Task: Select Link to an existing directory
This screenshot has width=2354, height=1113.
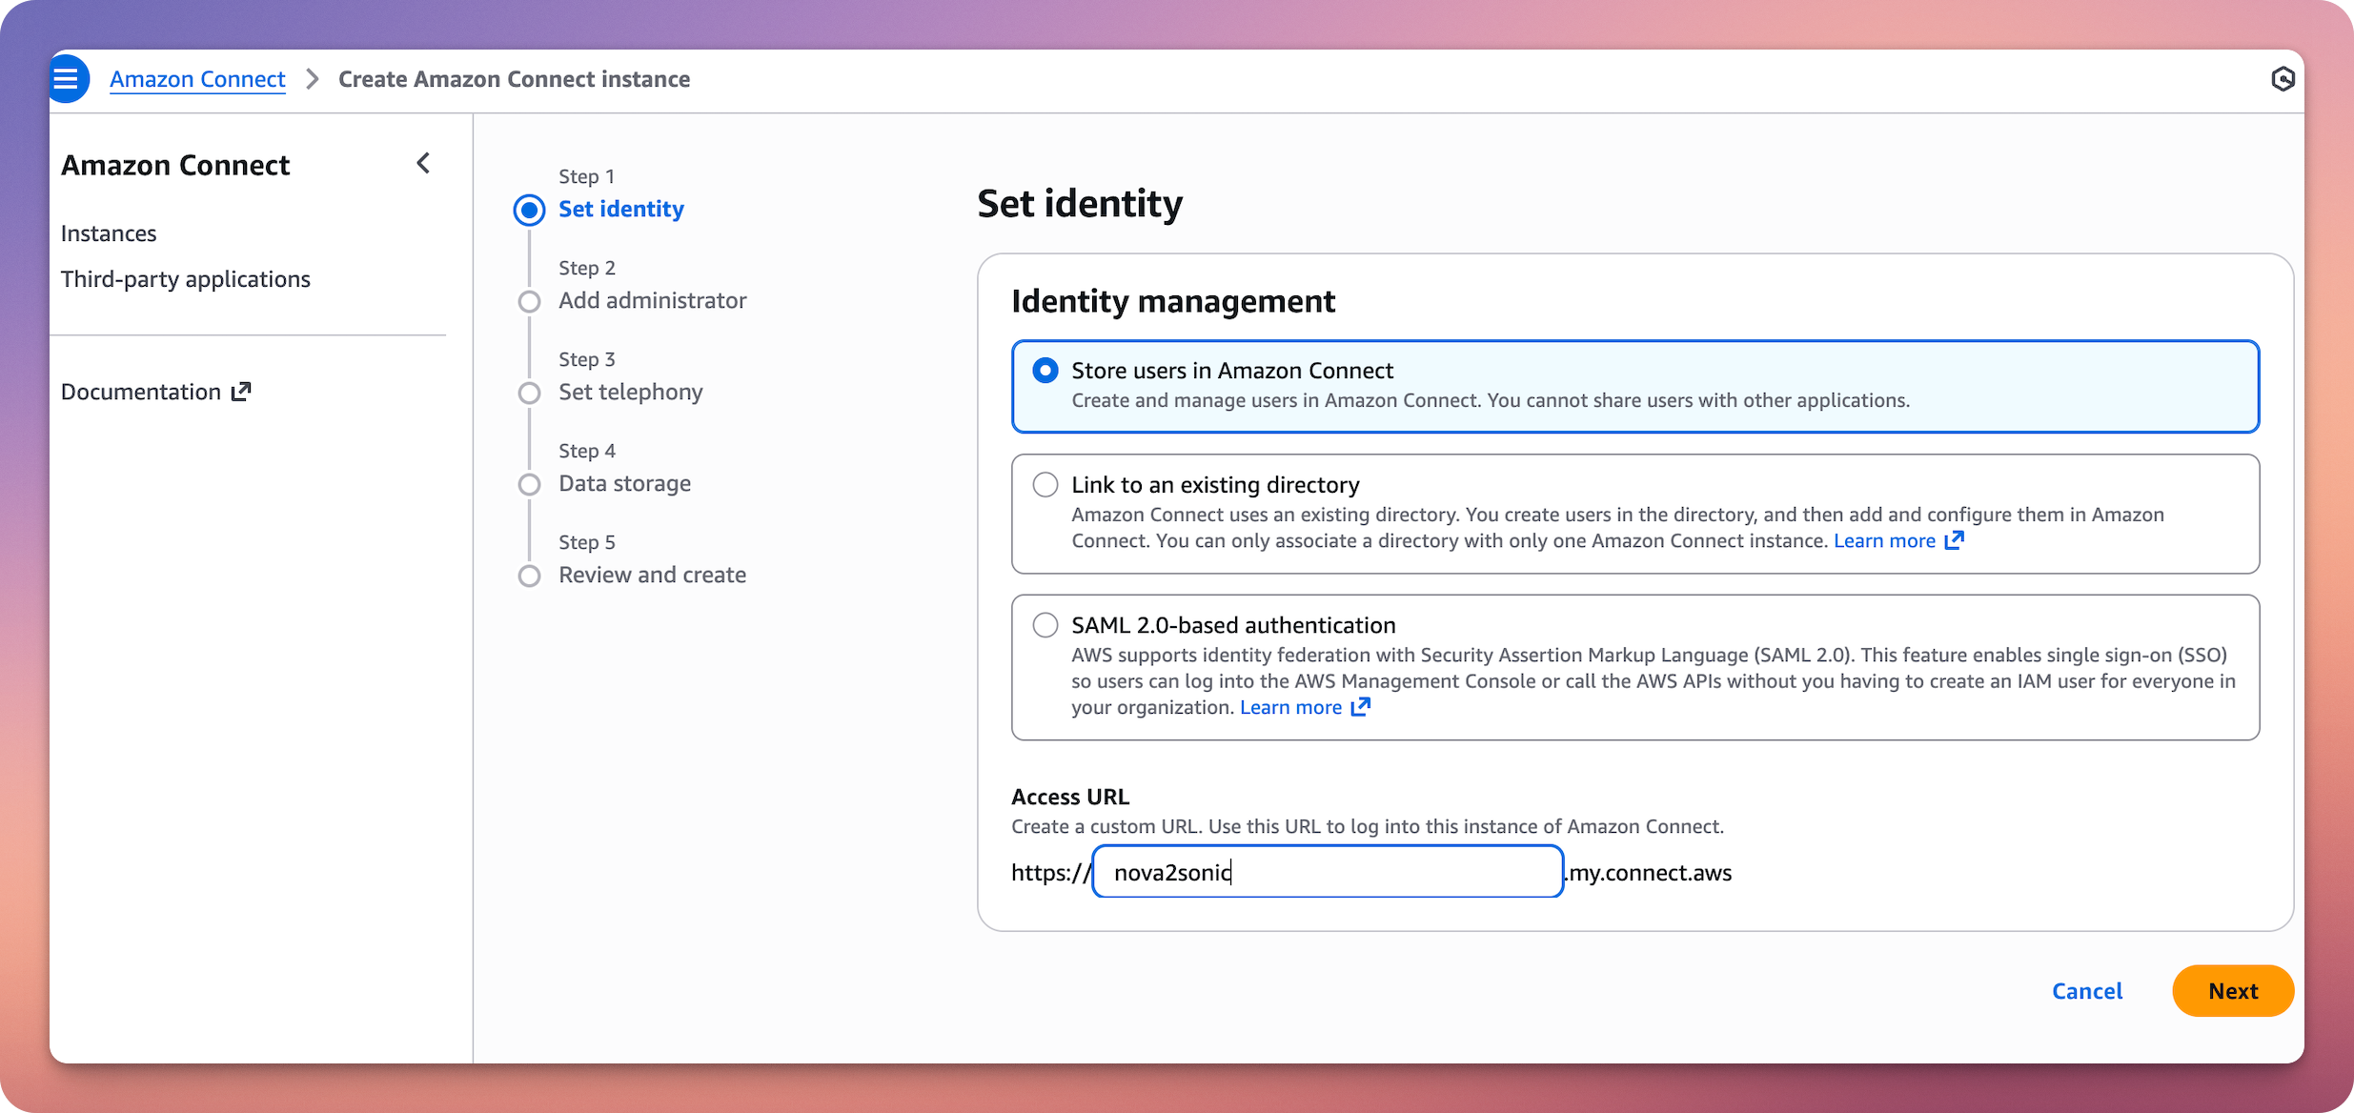Action: click(x=1045, y=484)
